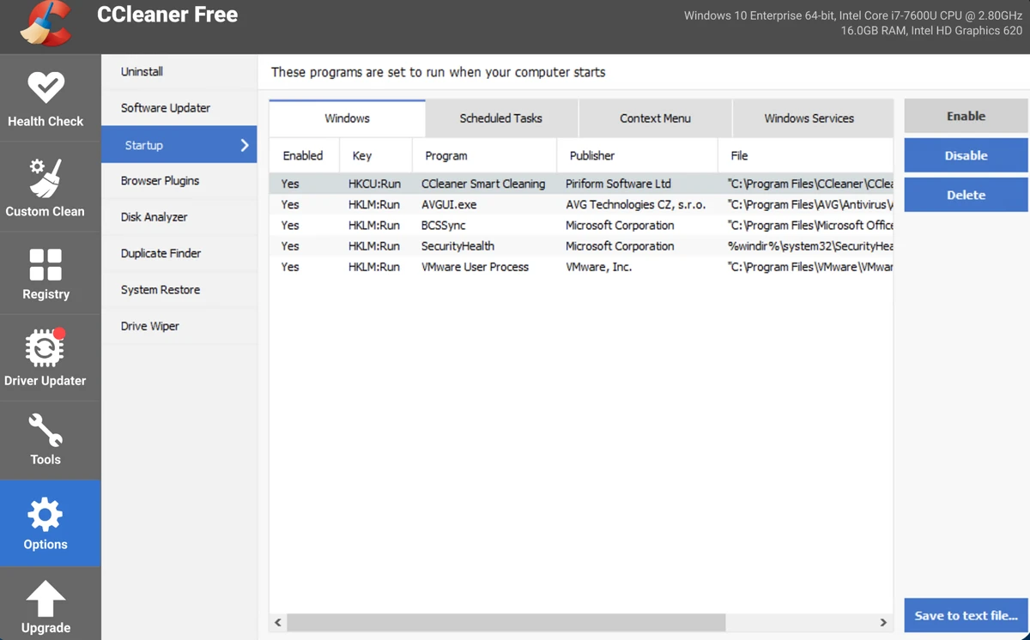Viewport: 1030px width, 640px height.
Task: Open Custom Clean broom icon
Action: tap(45, 177)
